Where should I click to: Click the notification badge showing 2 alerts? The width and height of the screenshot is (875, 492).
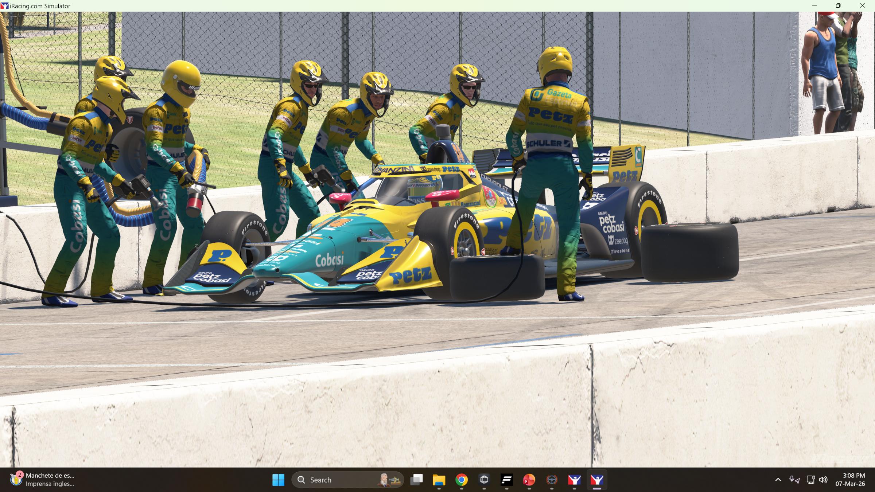coord(19,475)
